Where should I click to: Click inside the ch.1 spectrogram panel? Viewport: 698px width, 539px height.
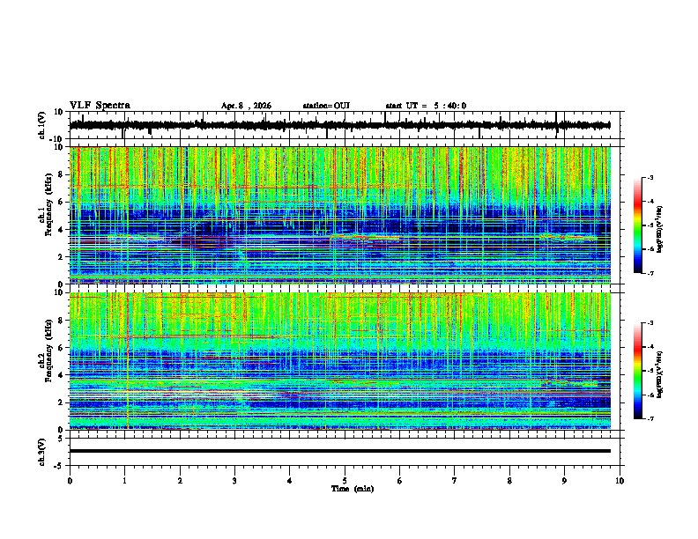[x=339, y=215]
